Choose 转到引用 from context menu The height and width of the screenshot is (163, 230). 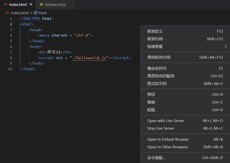(185, 39)
